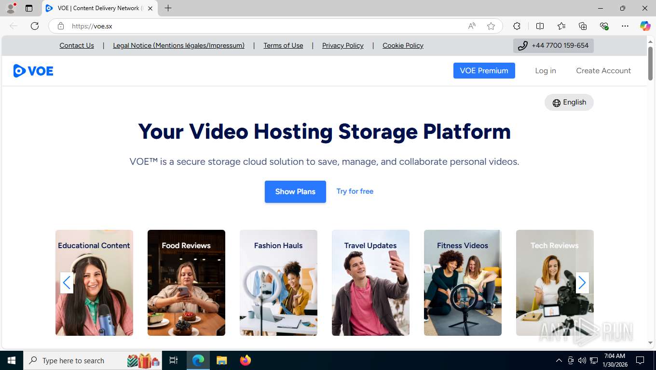
Task: Open the Copilot icon
Action: 645,26
